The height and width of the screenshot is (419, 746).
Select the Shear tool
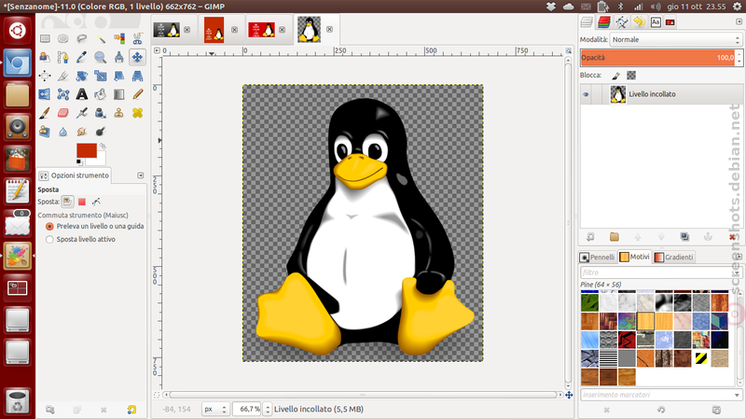pyautogui.click(x=119, y=76)
